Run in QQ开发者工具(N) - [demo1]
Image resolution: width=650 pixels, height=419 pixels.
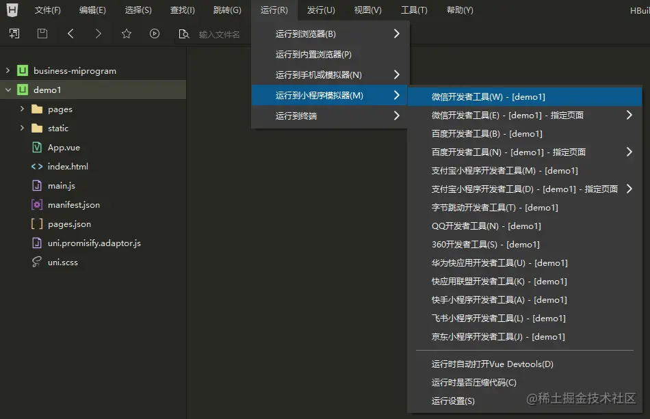click(x=525, y=226)
